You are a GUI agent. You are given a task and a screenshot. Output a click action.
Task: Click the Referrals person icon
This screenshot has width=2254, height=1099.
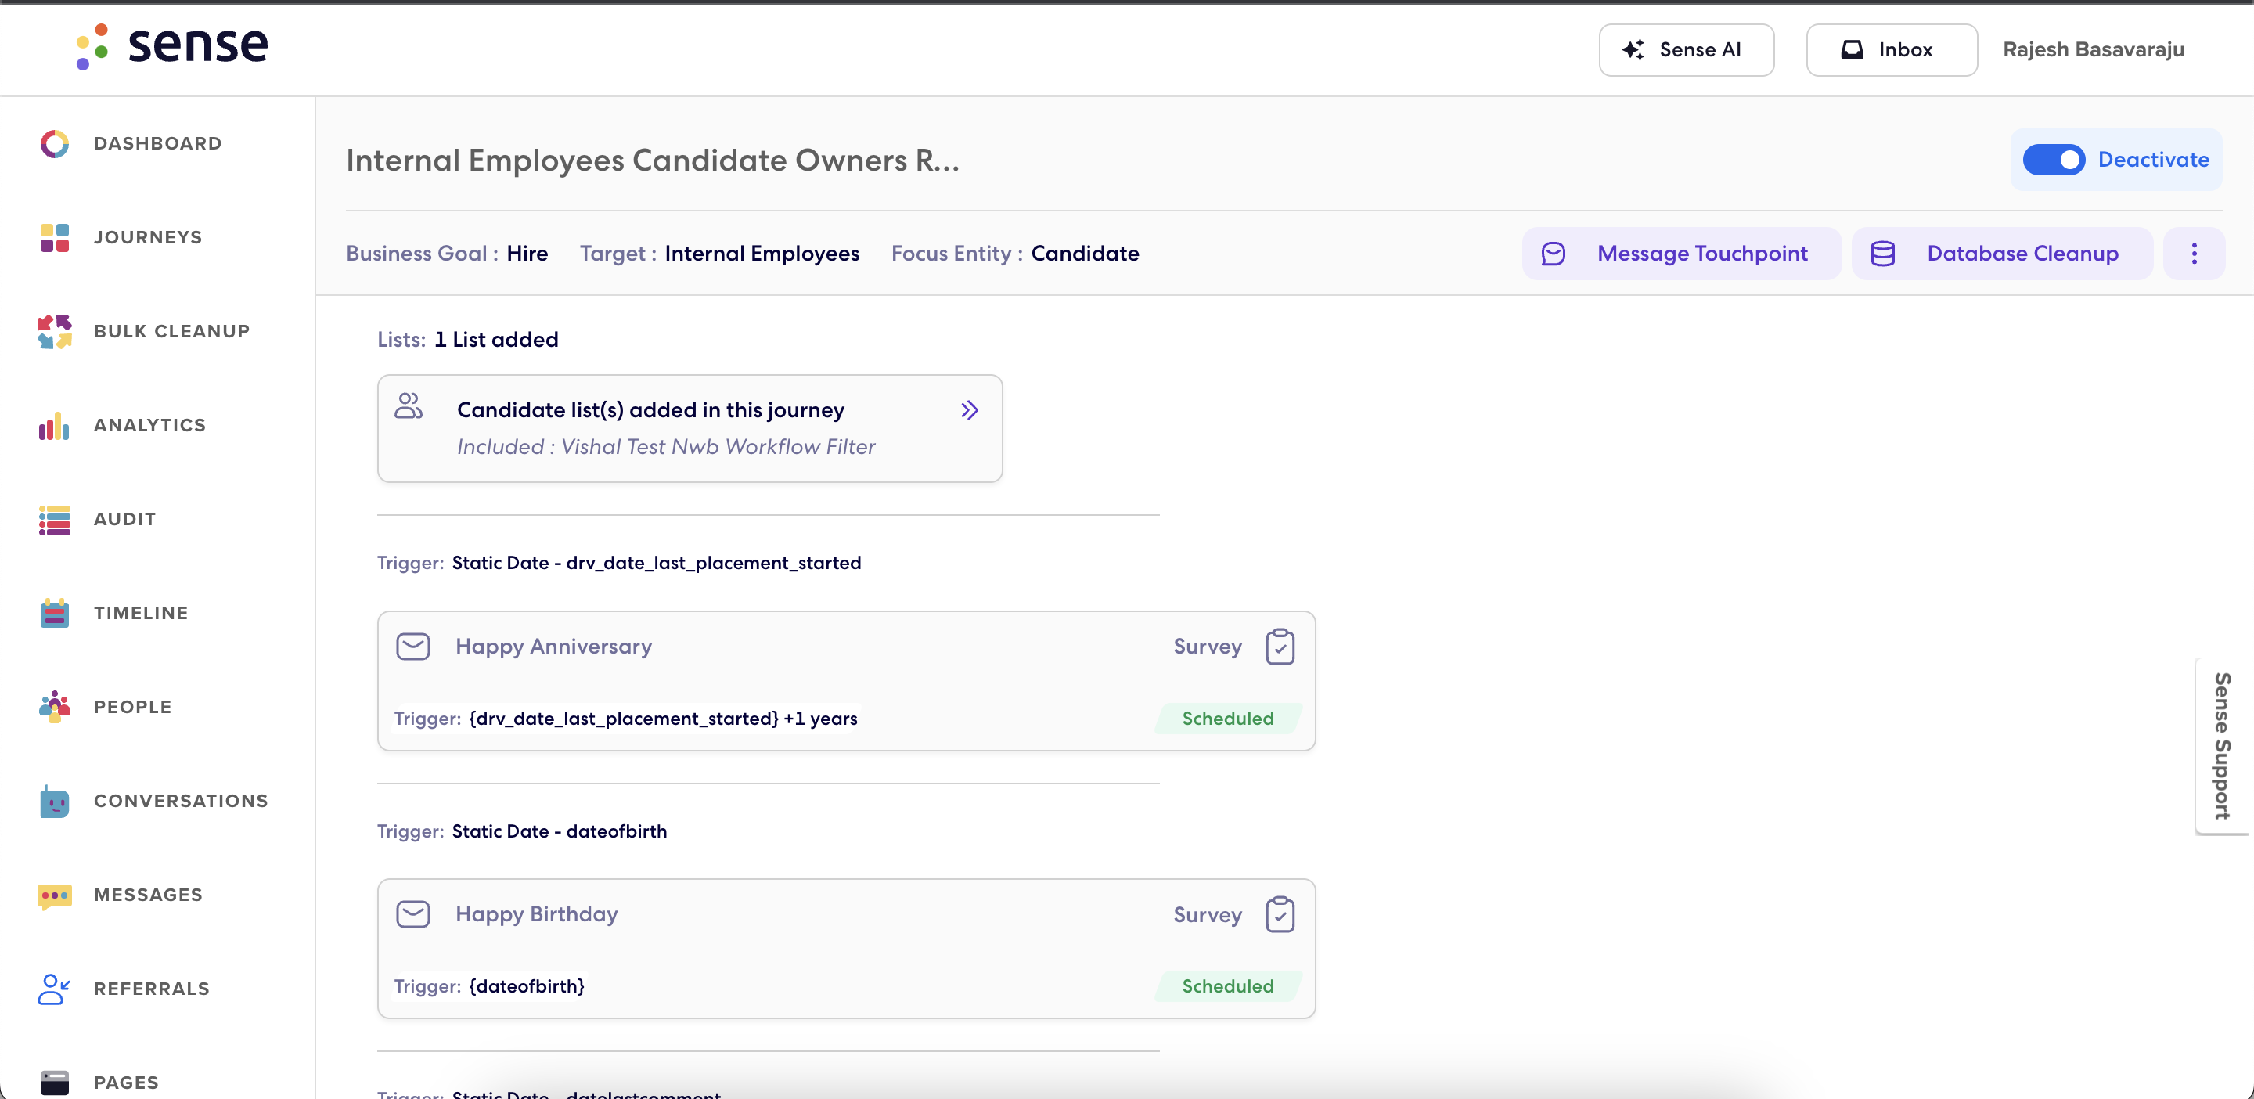point(54,989)
